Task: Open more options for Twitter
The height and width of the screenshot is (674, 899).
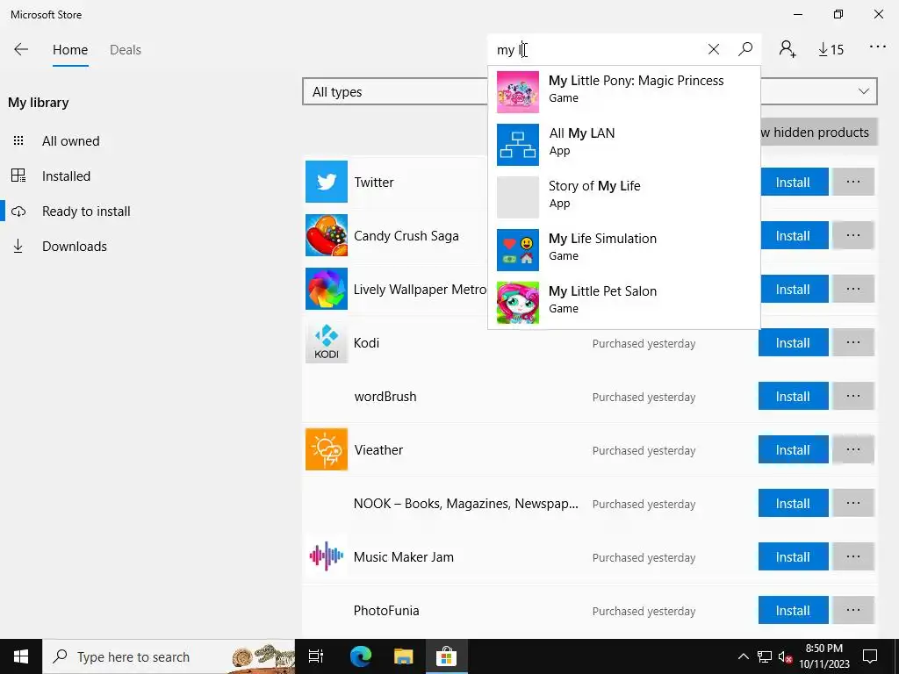Action: pos(853,182)
